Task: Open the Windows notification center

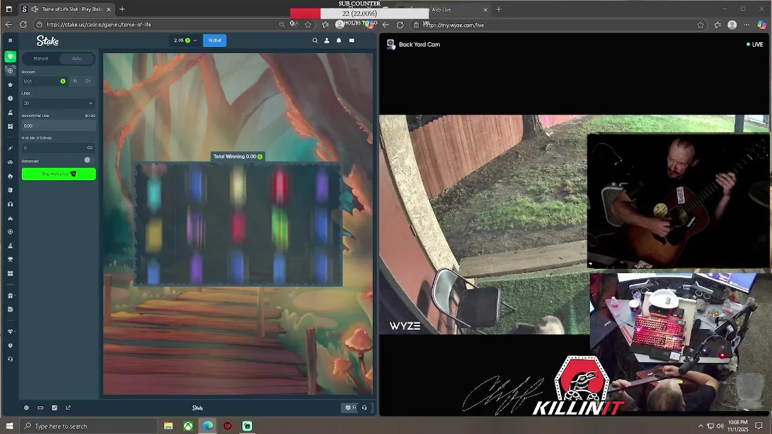Action: pyautogui.click(x=759, y=426)
